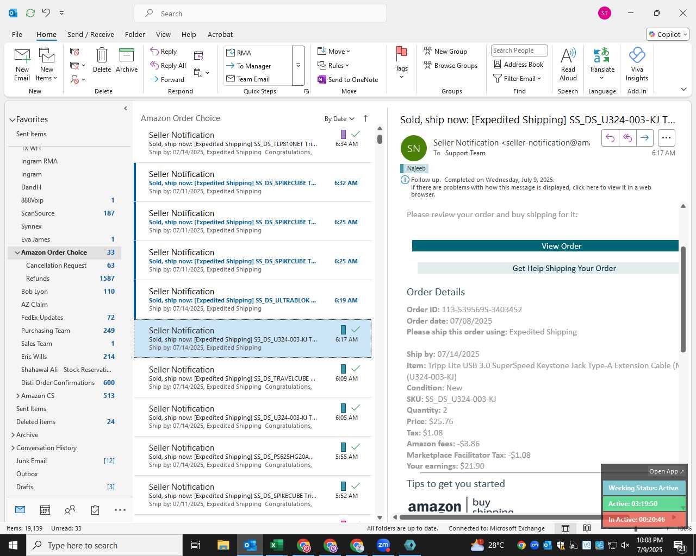Open the Move dropdown
696x556 pixels.
pos(334,52)
